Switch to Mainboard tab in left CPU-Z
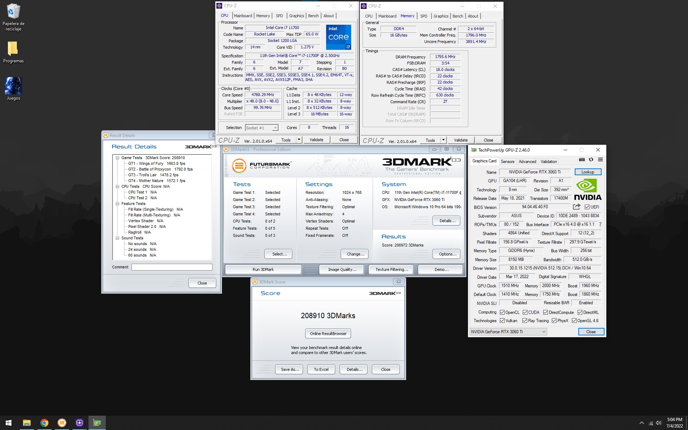Screen dimensions: 688x430 click(243, 16)
